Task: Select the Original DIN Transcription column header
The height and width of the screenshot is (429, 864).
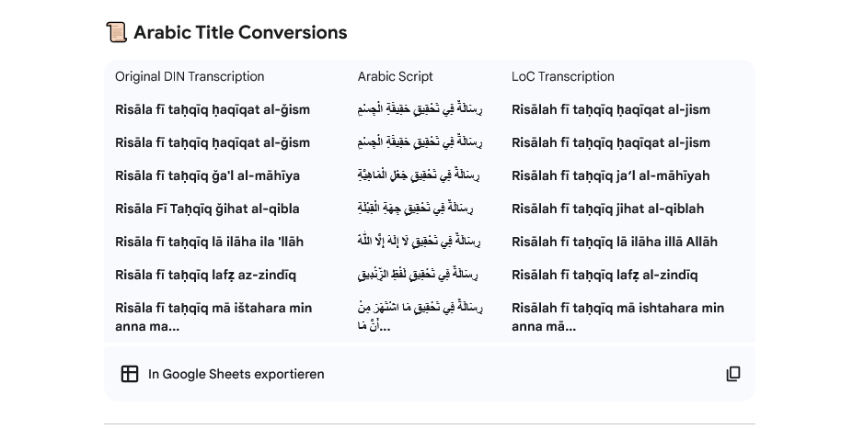Action: (x=190, y=77)
